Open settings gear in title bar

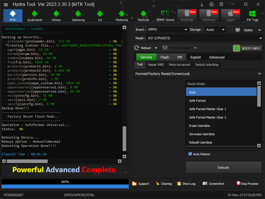pyautogui.click(x=211, y=4)
